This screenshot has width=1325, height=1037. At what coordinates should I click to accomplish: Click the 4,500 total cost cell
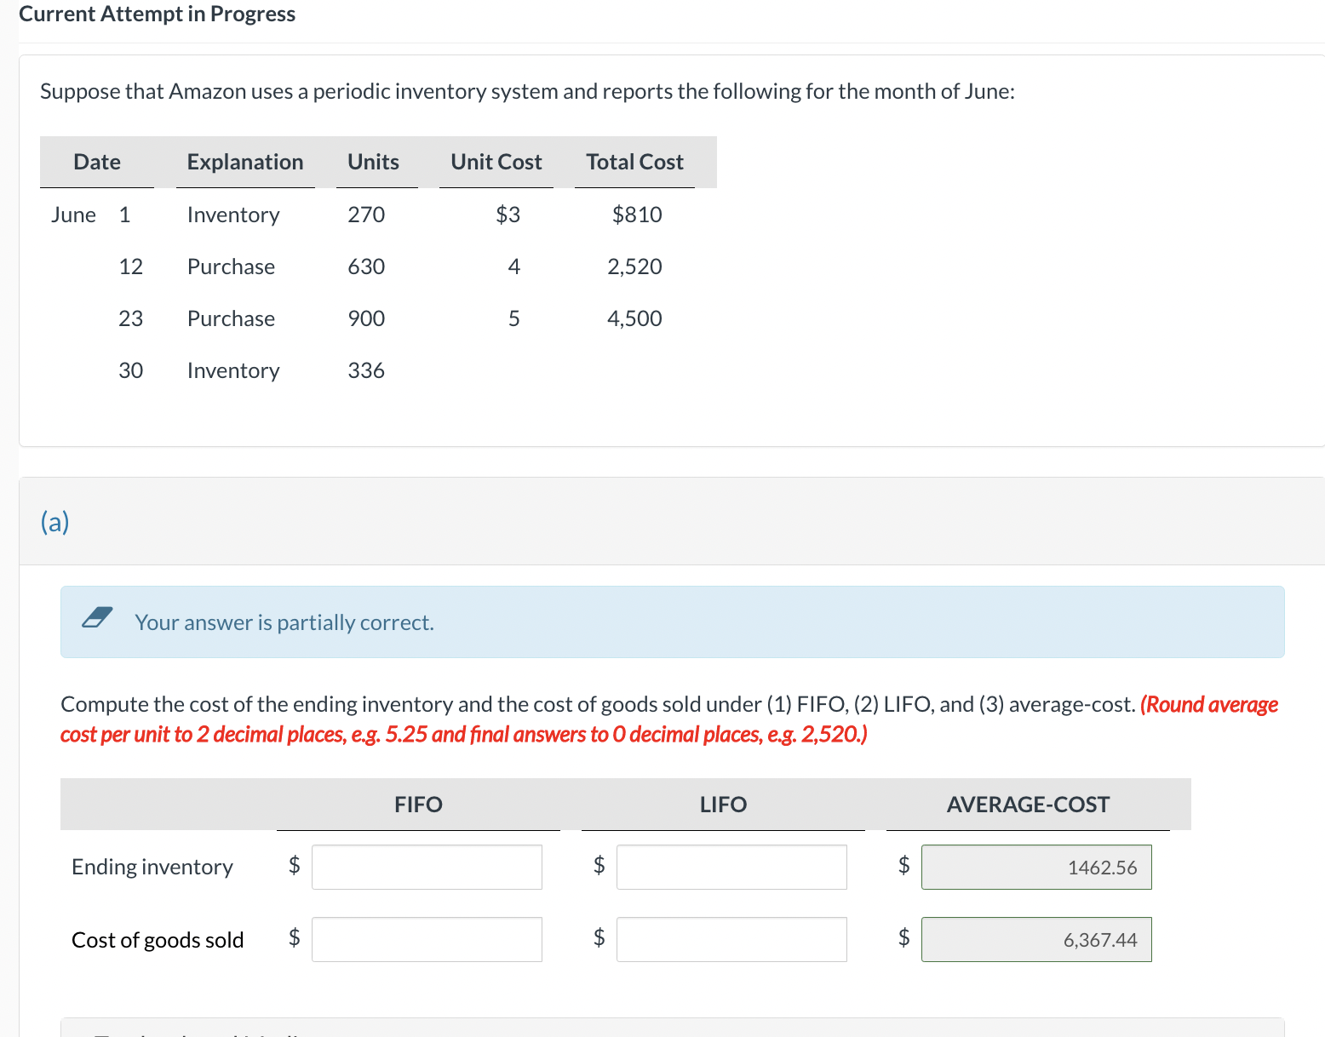(x=634, y=318)
